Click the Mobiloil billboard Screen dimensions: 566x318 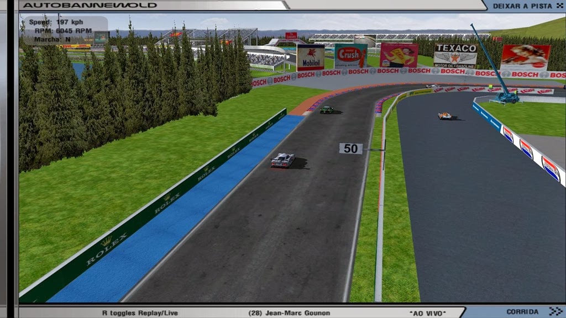310,57
